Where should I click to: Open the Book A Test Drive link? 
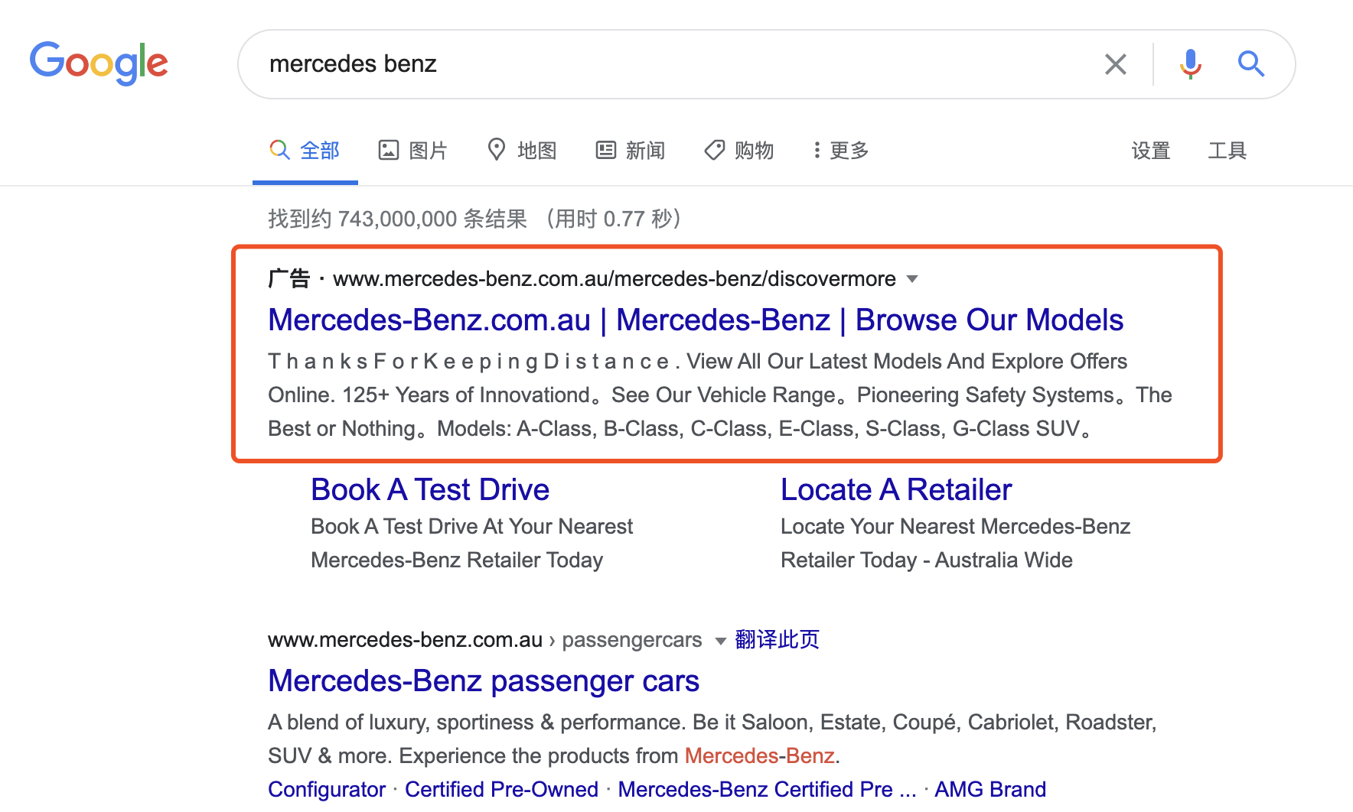tap(430, 489)
